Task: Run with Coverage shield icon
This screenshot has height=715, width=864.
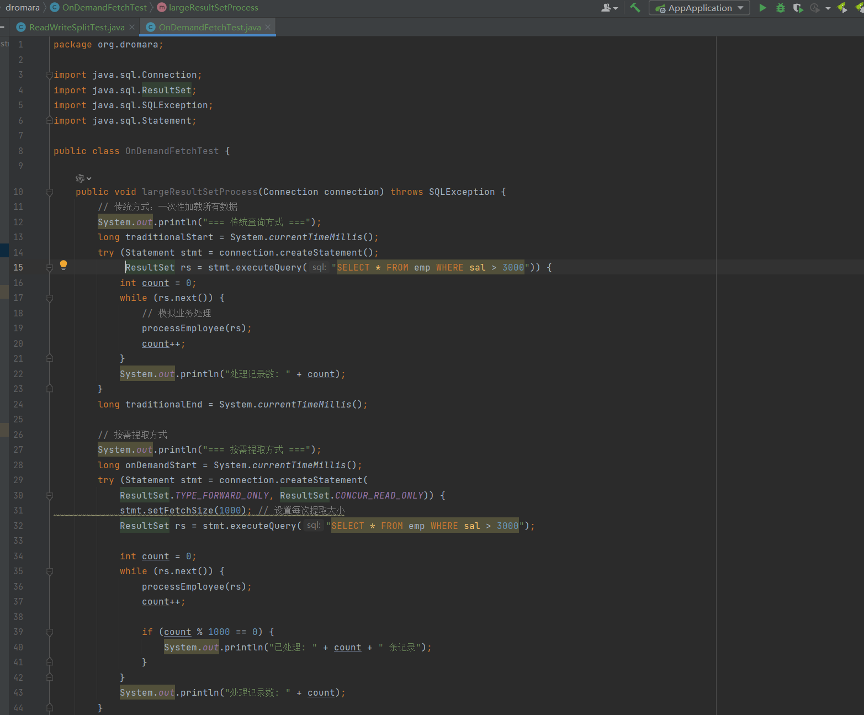Action: click(x=797, y=8)
